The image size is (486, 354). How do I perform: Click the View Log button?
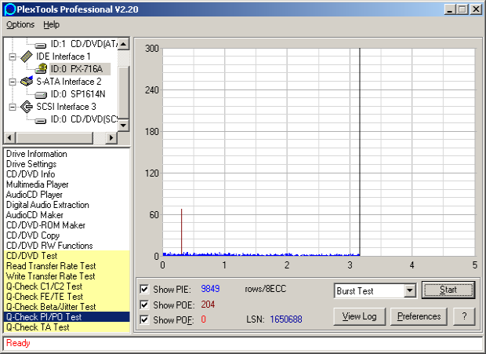(x=360, y=316)
